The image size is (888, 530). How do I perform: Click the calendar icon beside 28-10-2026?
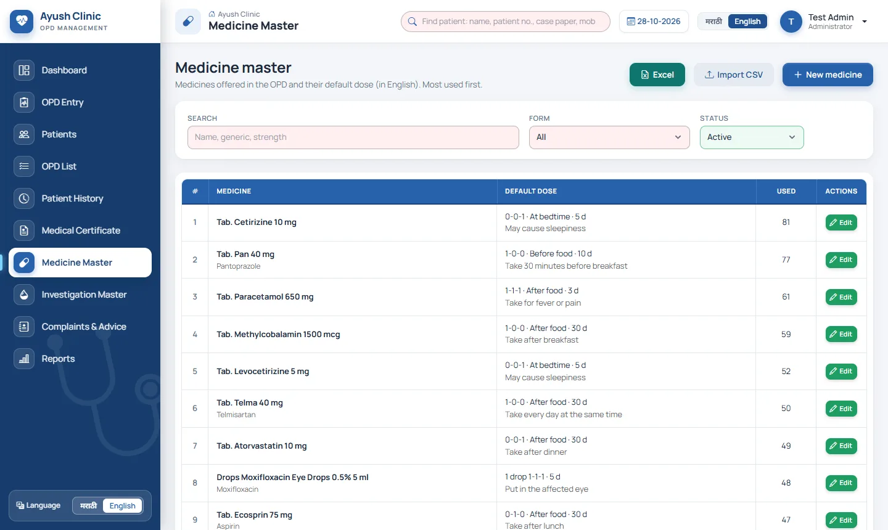631,22
